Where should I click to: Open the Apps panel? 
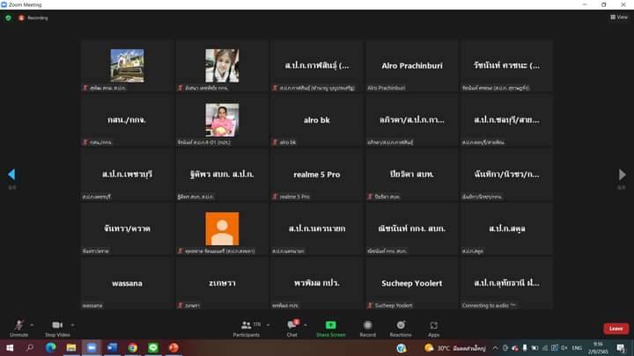(434, 327)
